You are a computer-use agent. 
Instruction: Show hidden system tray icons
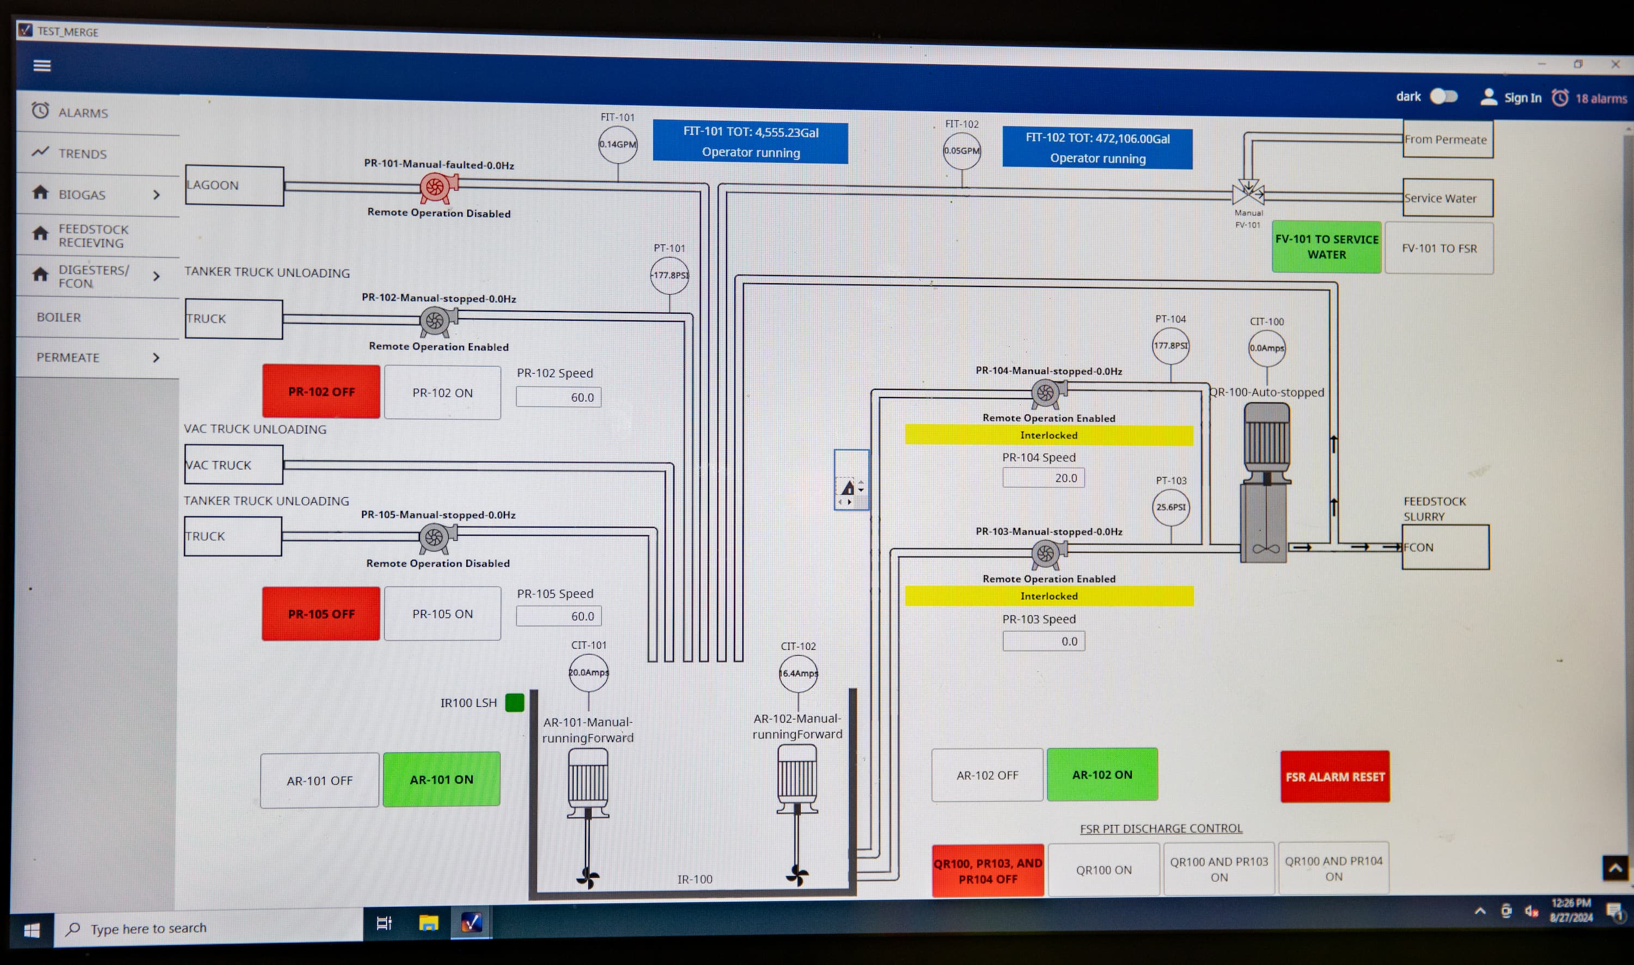(x=1480, y=911)
